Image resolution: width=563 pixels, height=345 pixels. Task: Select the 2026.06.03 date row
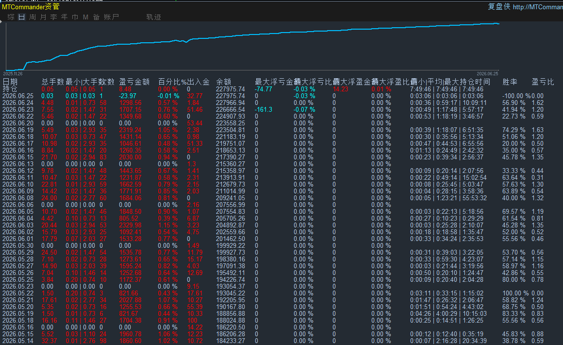(18, 225)
